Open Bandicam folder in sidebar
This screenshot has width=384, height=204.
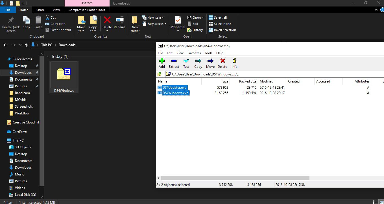pyautogui.click(x=22, y=93)
